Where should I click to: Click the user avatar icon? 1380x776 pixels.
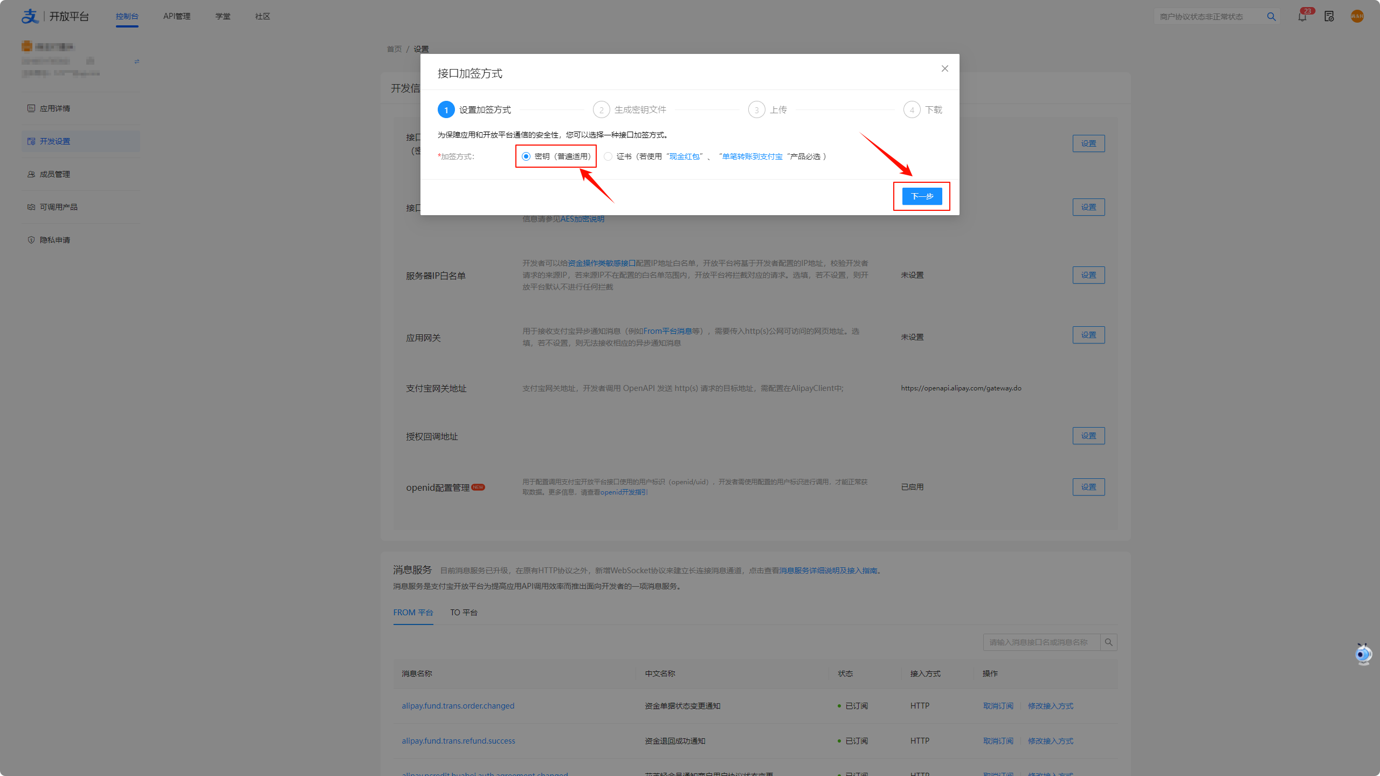pos(1357,17)
